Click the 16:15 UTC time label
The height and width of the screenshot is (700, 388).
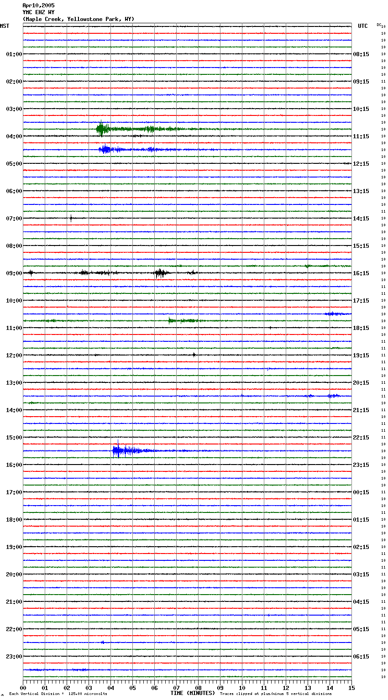tap(361, 273)
